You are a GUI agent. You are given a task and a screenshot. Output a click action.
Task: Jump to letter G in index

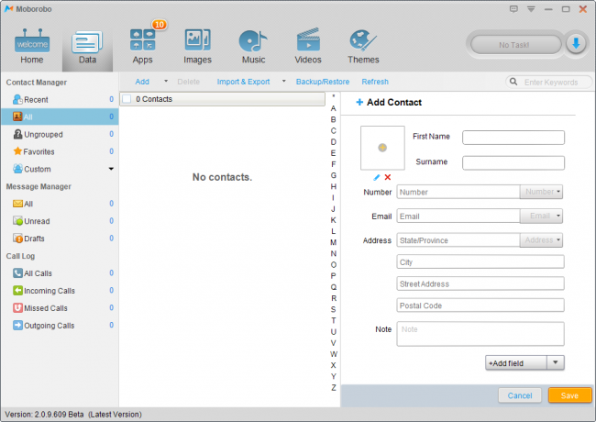pos(334,175)
